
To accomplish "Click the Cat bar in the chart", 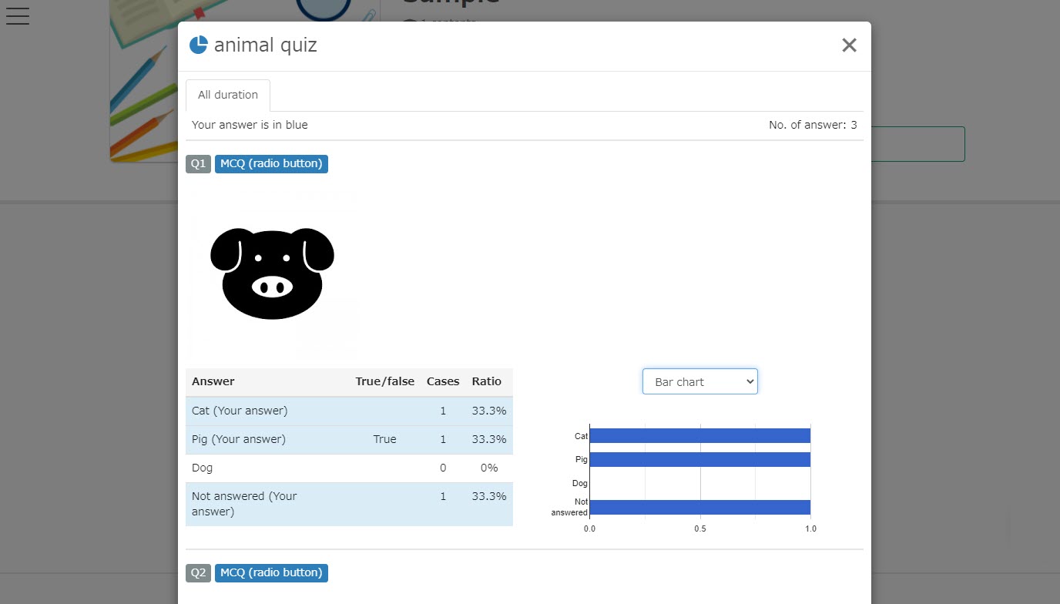I will [x=699, y=436].
